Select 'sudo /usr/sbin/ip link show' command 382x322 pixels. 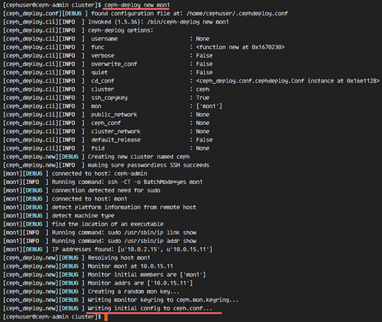pyautogui.click(x=152, y=232)
